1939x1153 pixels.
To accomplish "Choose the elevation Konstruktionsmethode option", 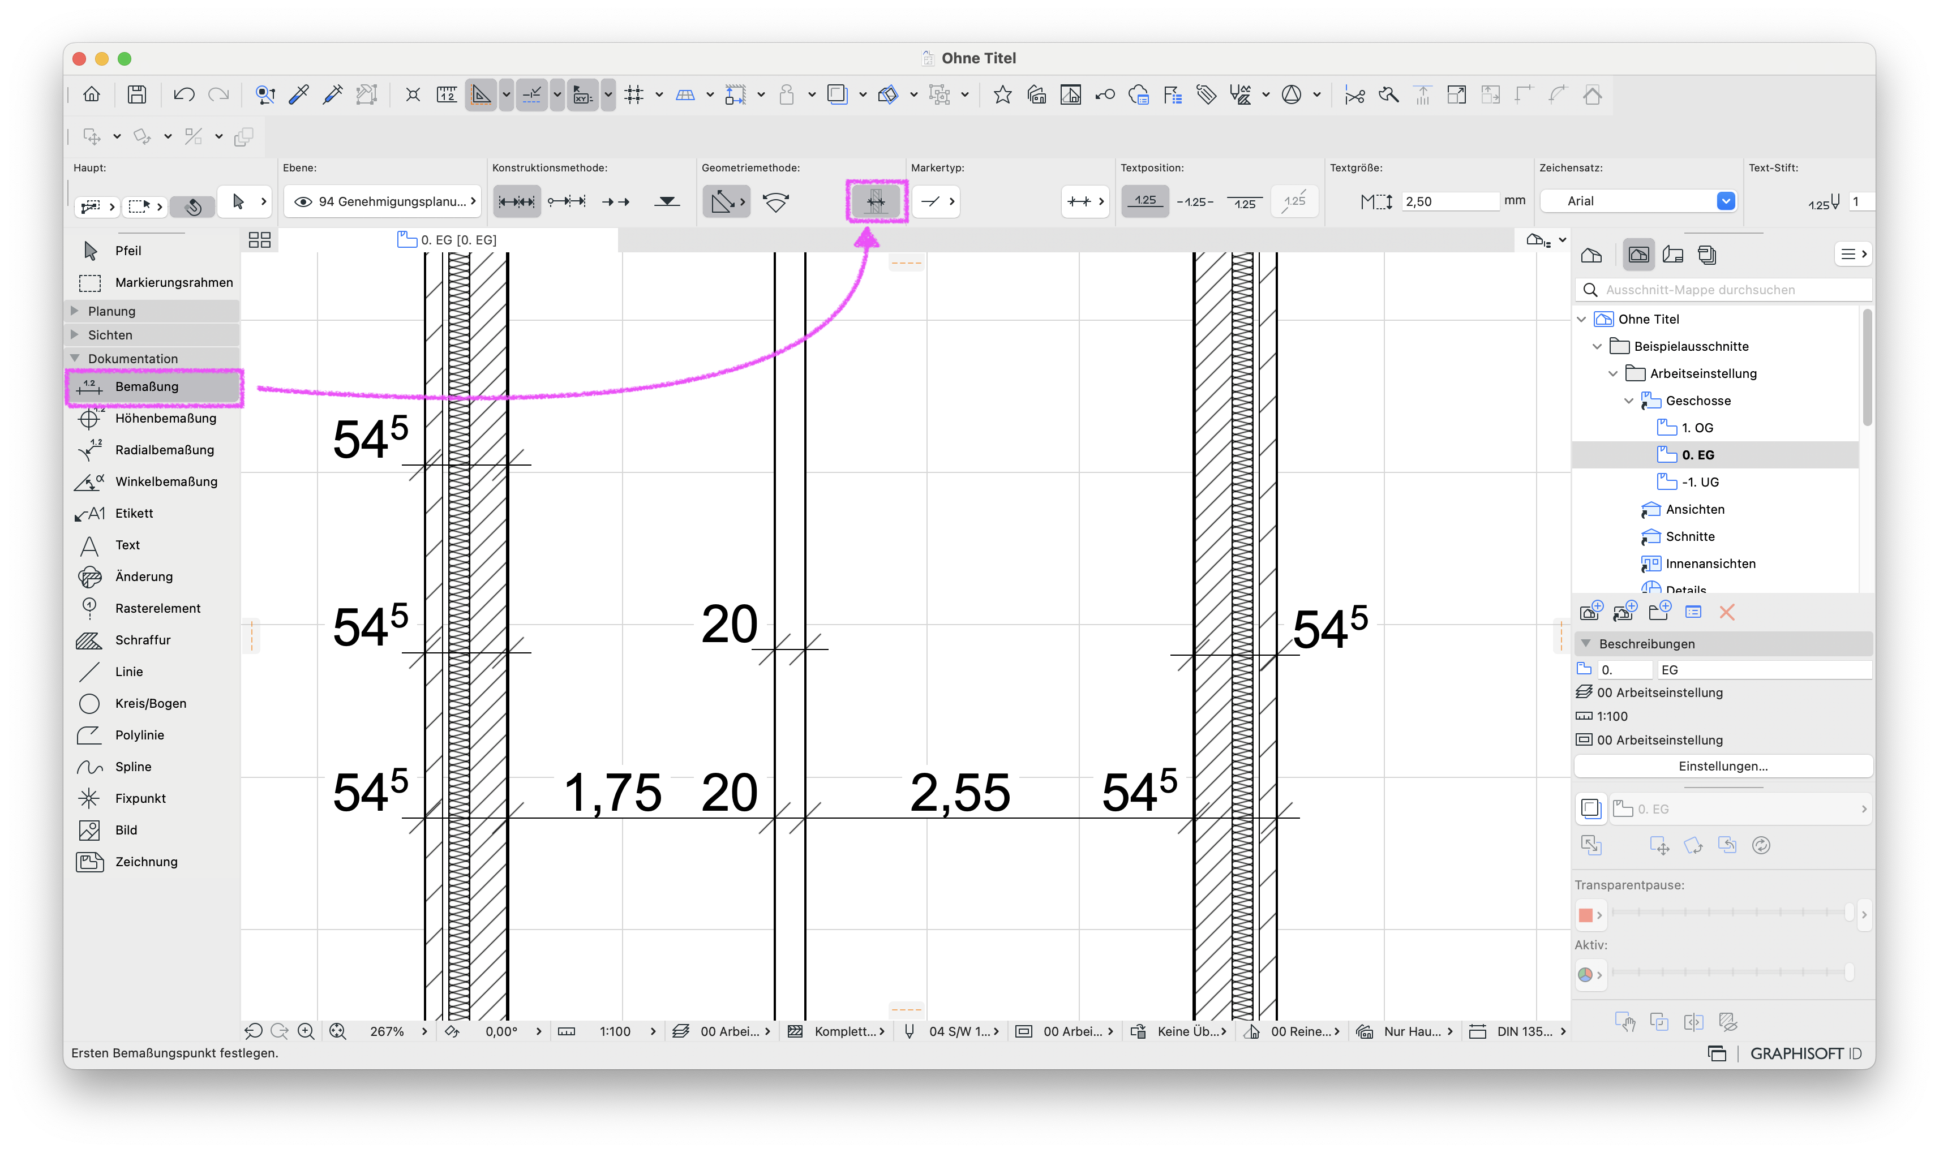I will tap(667, 201).
